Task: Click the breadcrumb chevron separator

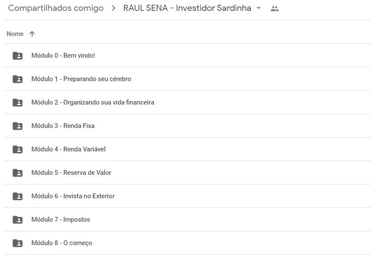Action: coord(114,9)
